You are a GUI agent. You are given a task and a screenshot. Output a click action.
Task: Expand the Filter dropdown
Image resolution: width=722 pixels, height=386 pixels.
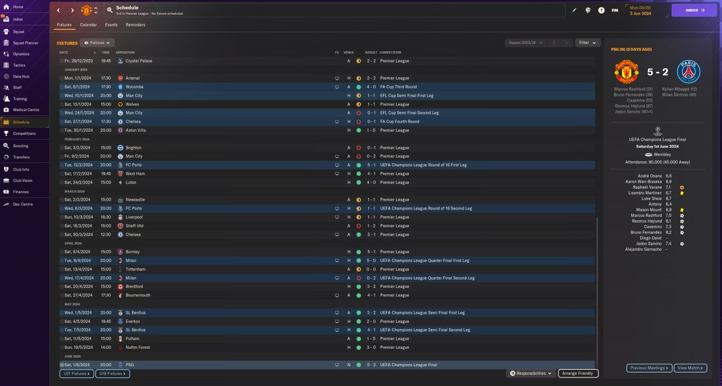588,43
